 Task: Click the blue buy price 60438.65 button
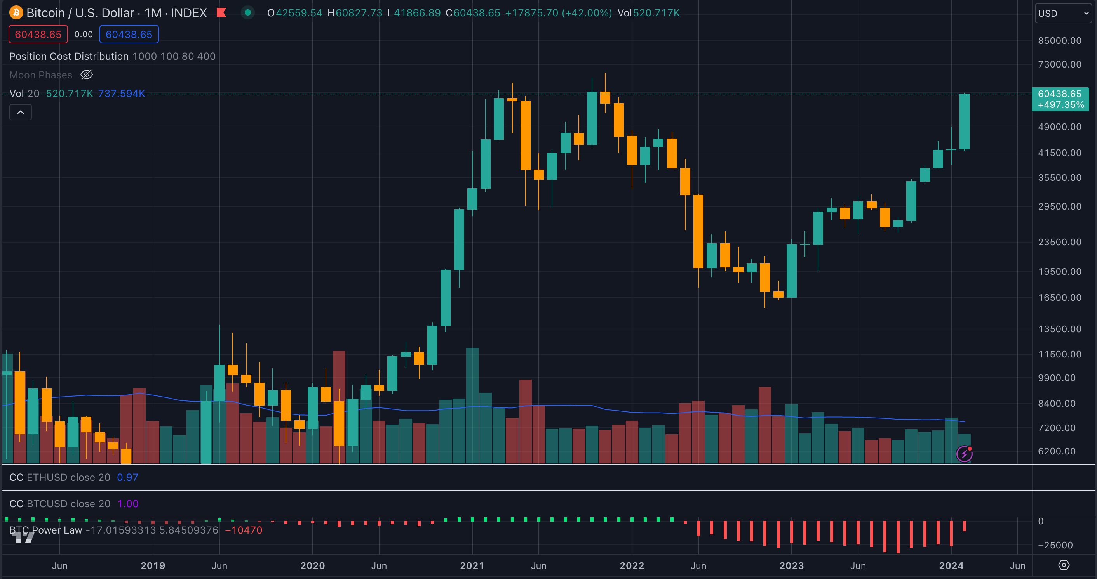(x=129, y=35)
